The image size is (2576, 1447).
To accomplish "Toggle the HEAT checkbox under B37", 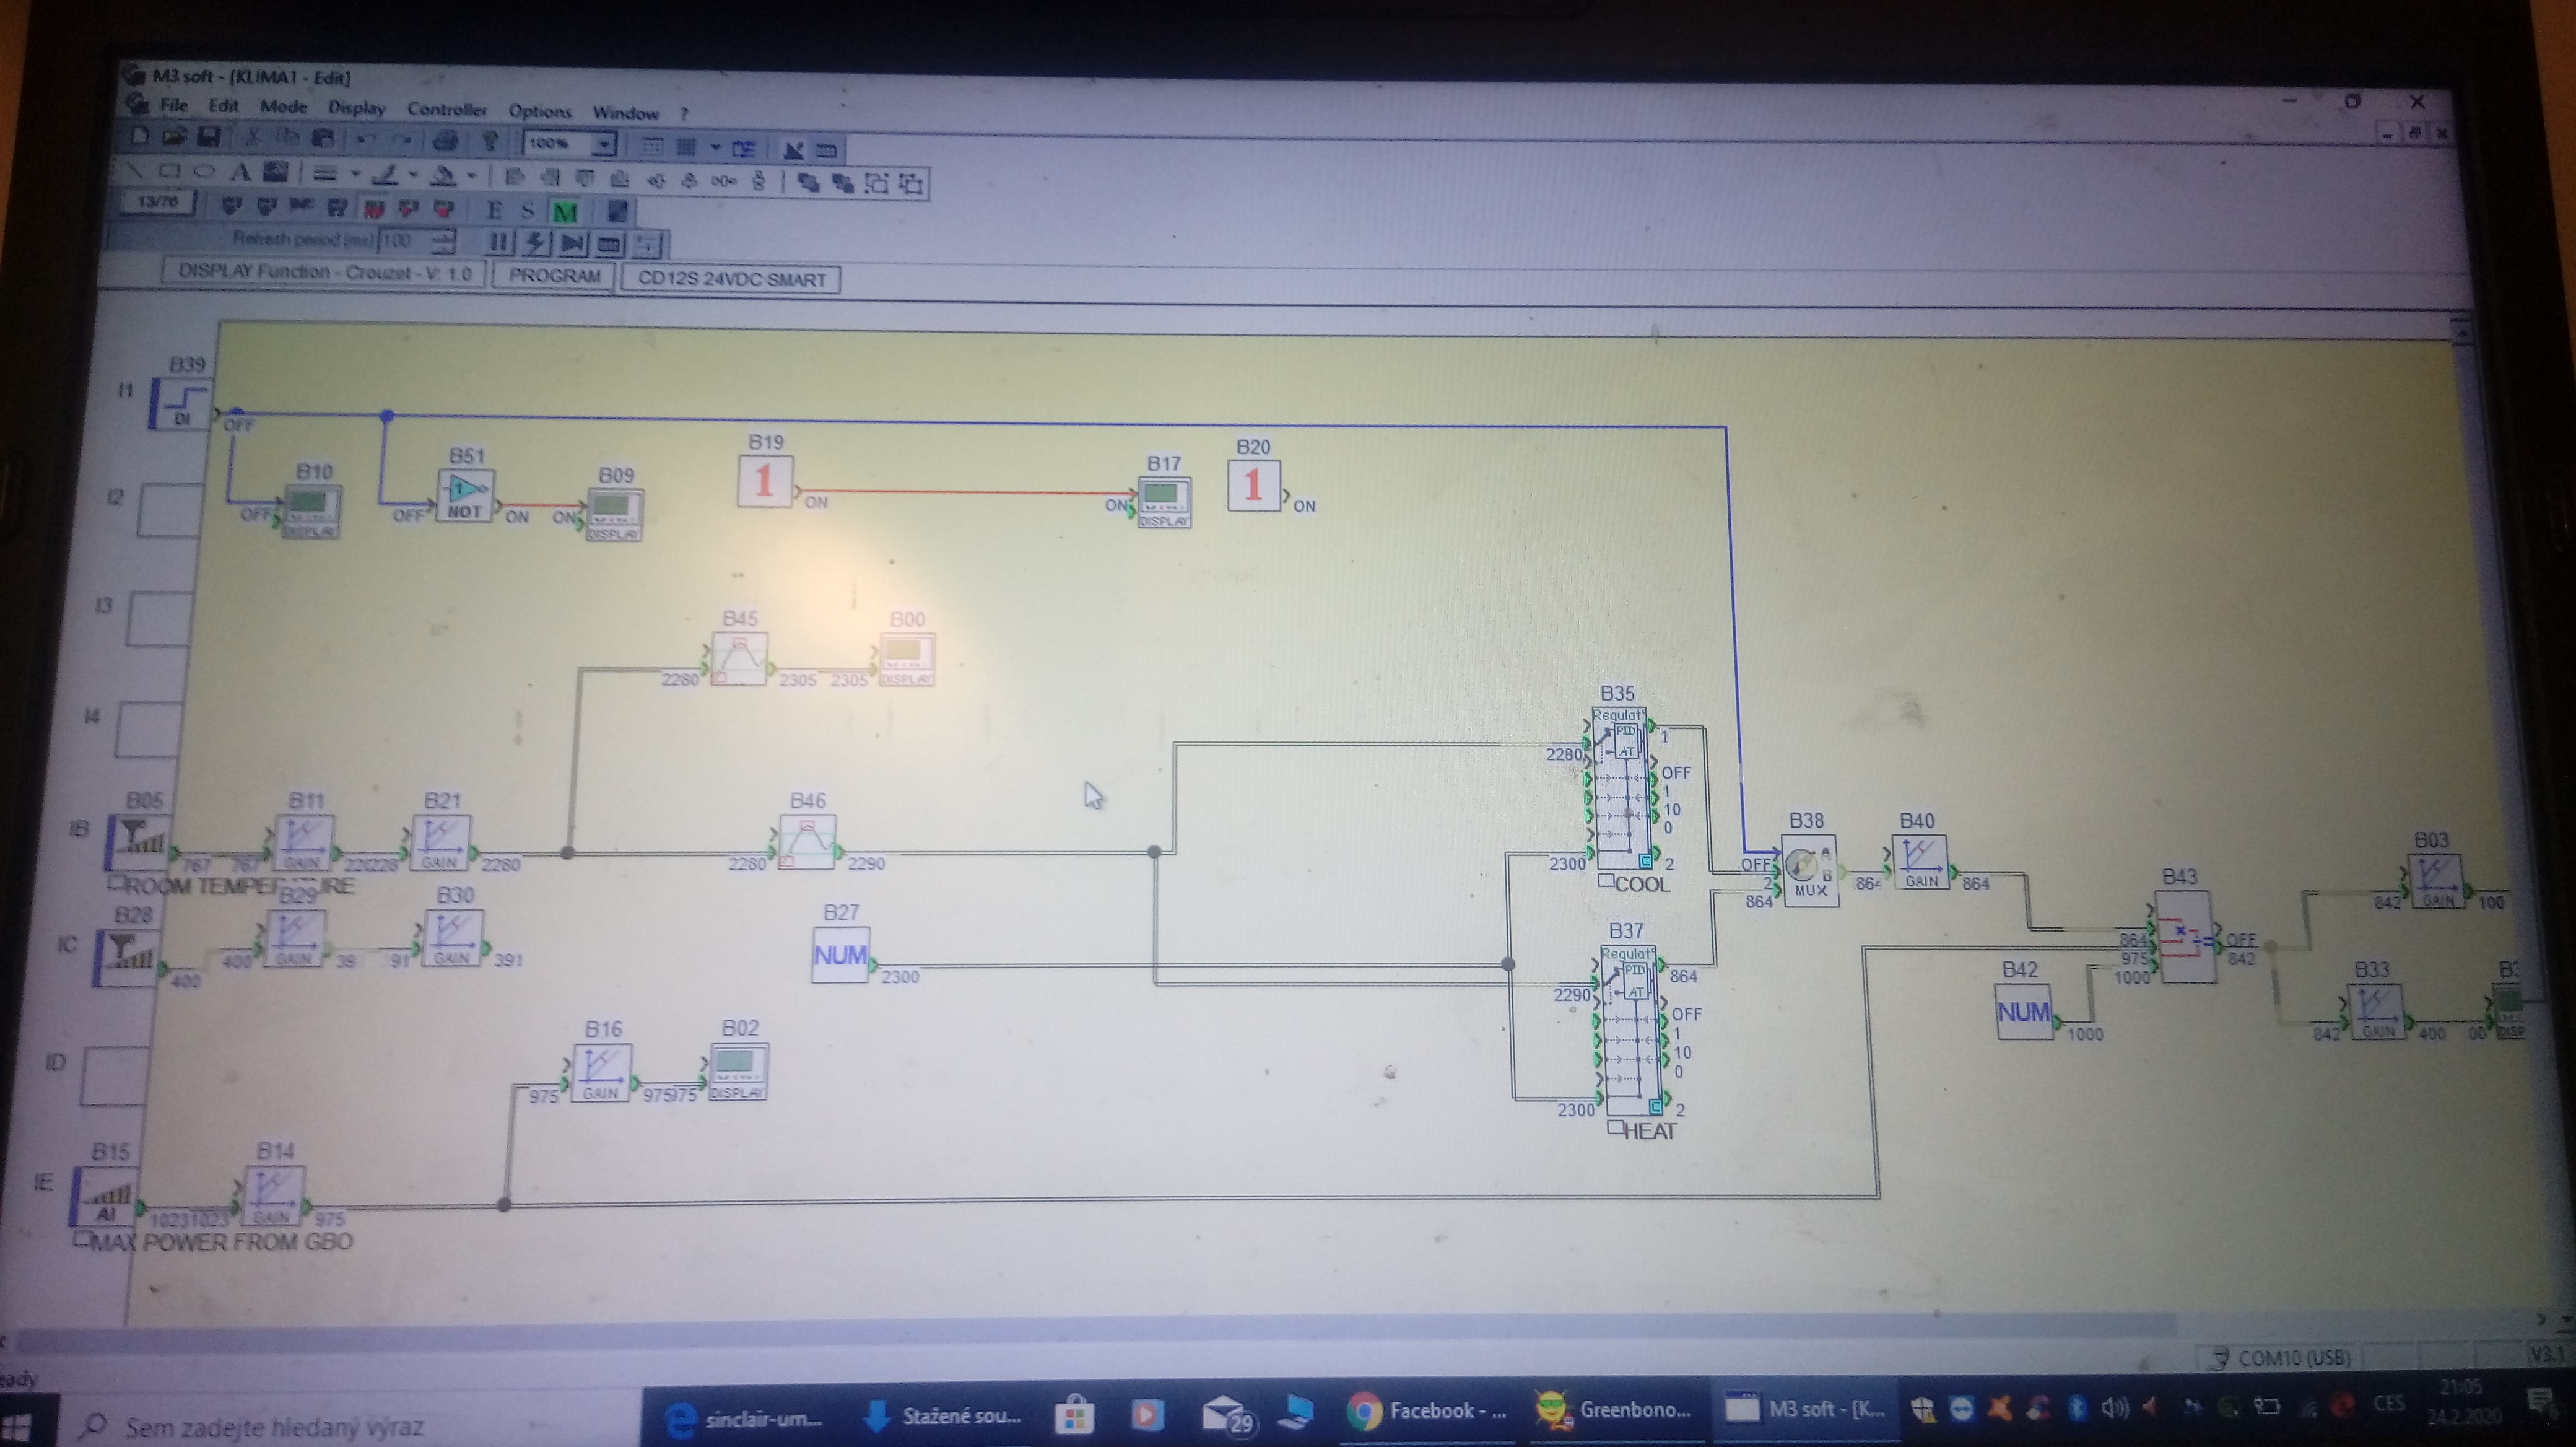I will pyautogui.click(x=1615, y=1128).
